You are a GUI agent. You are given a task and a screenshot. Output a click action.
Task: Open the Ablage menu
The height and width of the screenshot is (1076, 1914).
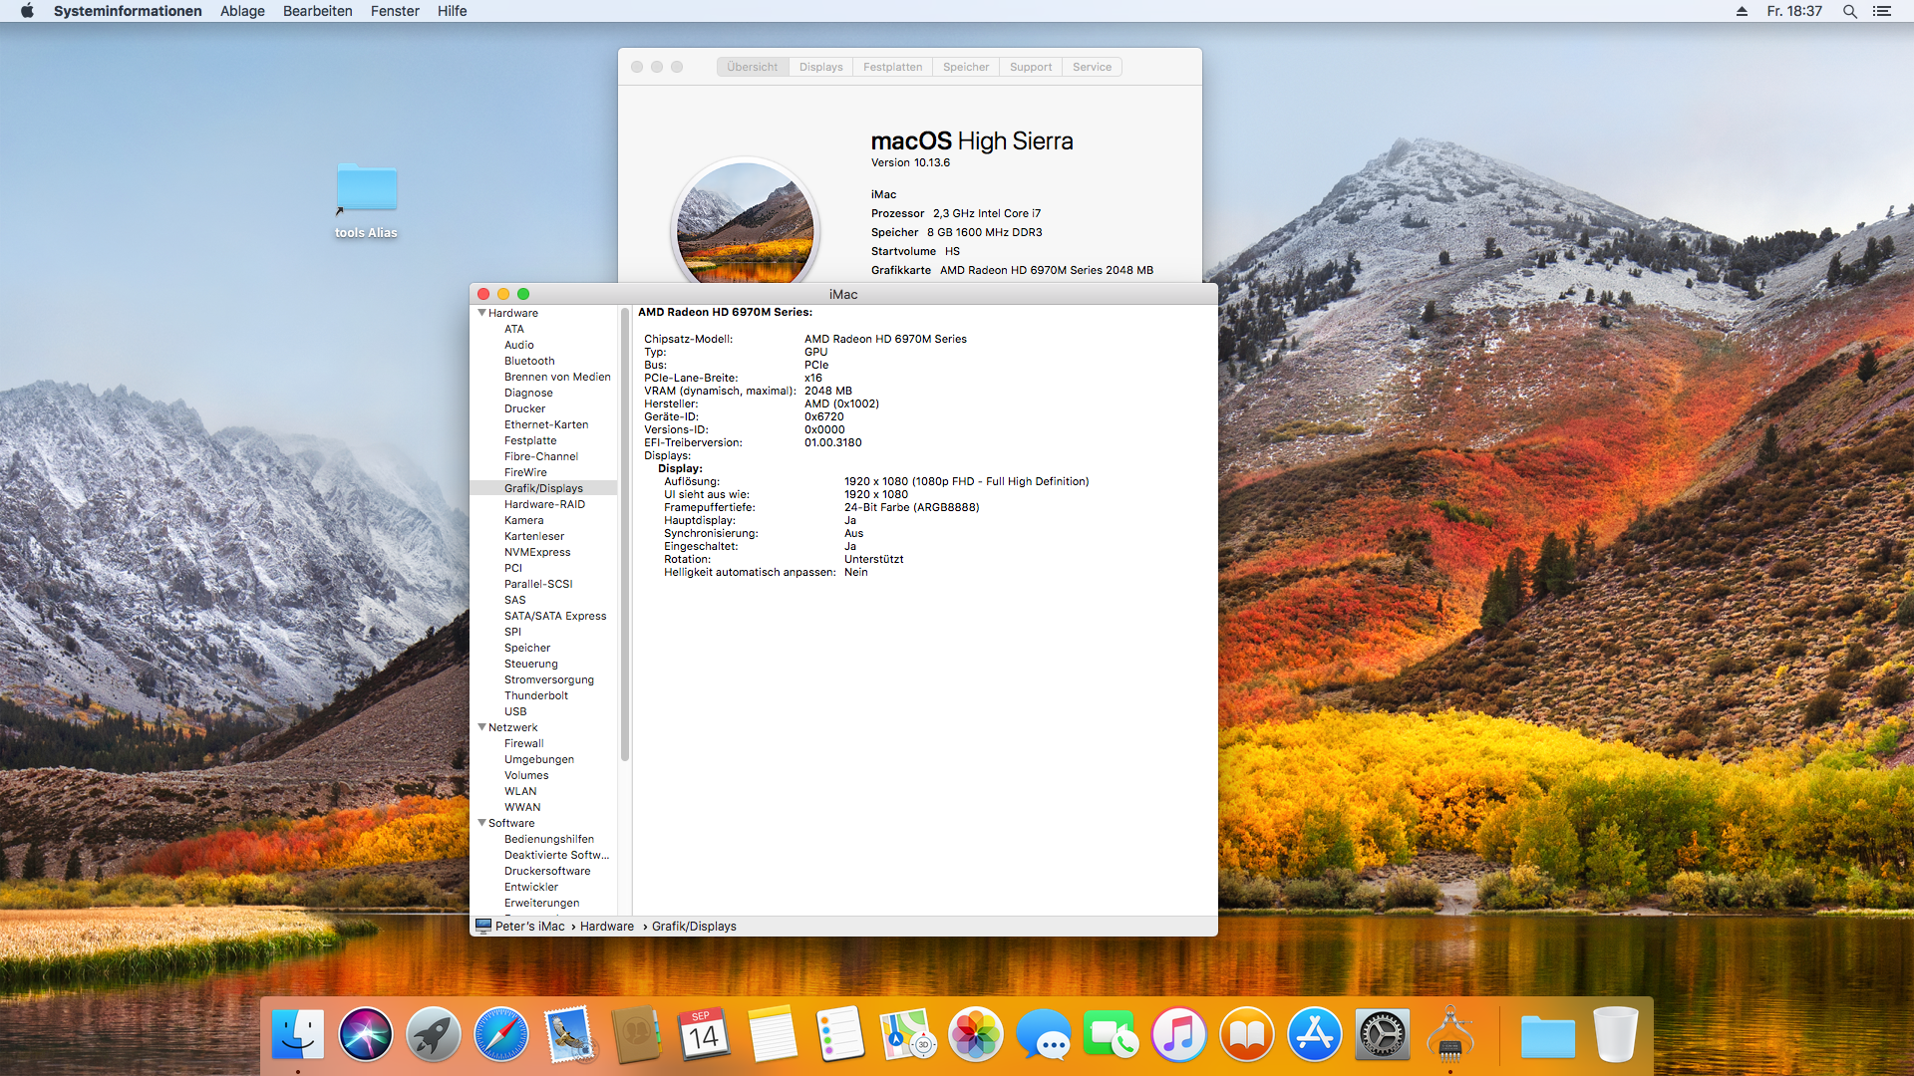[x=242, y=11]
